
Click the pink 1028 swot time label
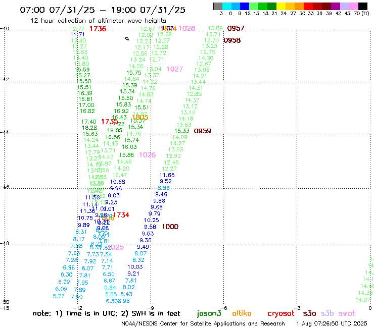click(x=187, y=28)
